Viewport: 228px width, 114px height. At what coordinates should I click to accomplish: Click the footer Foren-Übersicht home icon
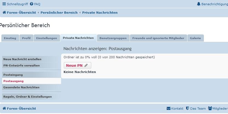tap(4, 109)
